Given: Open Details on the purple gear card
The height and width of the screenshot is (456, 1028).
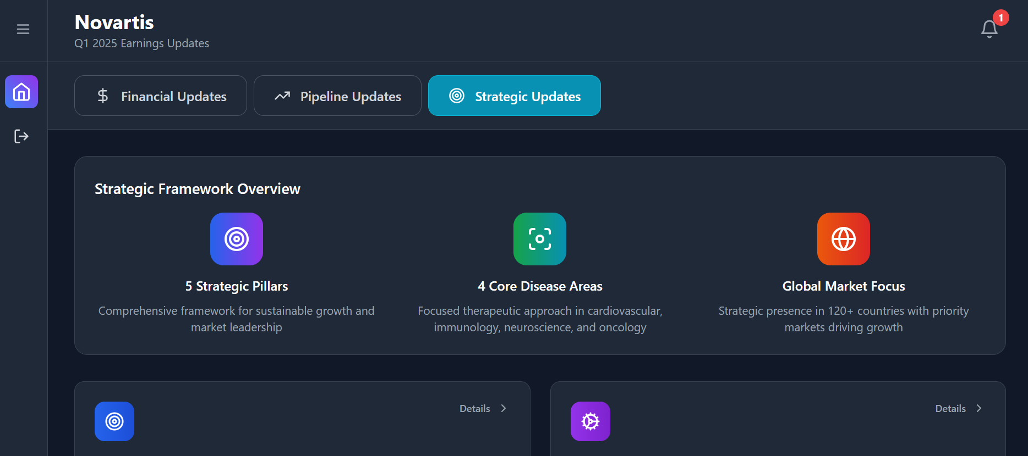Looking at the screenshot, I should point(959,408).
